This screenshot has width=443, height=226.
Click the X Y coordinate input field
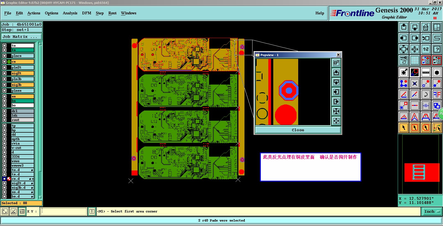point(64,211)
